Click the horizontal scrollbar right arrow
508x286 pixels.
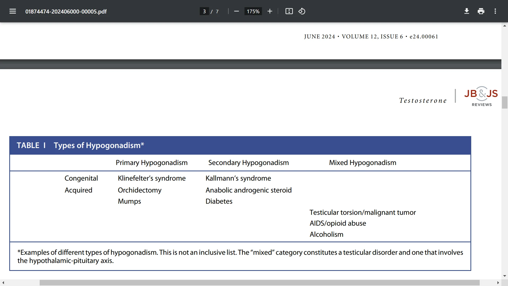click(x=498, y=283)
